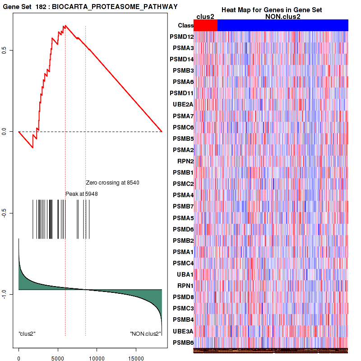Click the quoted "clus2" label under the ranked metric
The height and width of the screenshot is (361, 361).
27,334
